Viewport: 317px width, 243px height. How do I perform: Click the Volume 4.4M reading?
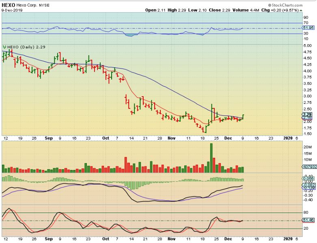click(x=246, y=10)
